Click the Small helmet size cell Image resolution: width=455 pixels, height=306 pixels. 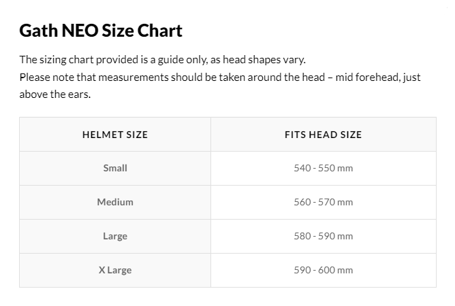click(x=115, y=169)
